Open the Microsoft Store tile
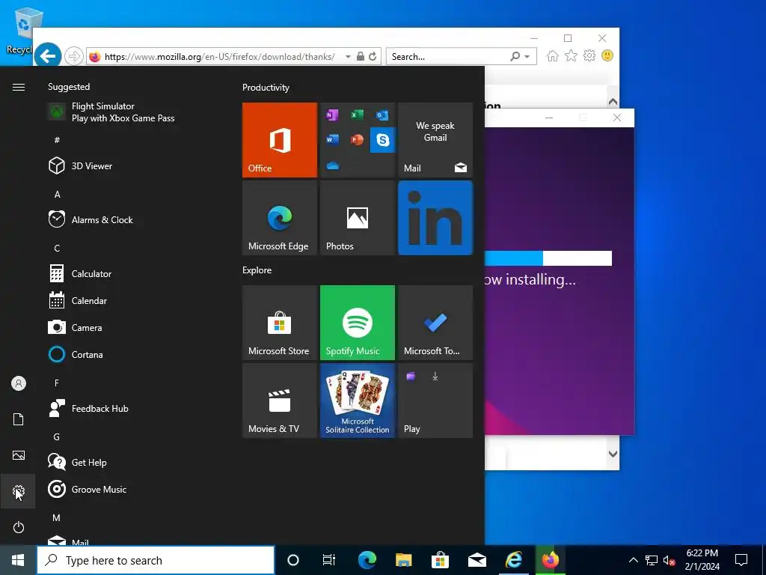 pos(280,323)
